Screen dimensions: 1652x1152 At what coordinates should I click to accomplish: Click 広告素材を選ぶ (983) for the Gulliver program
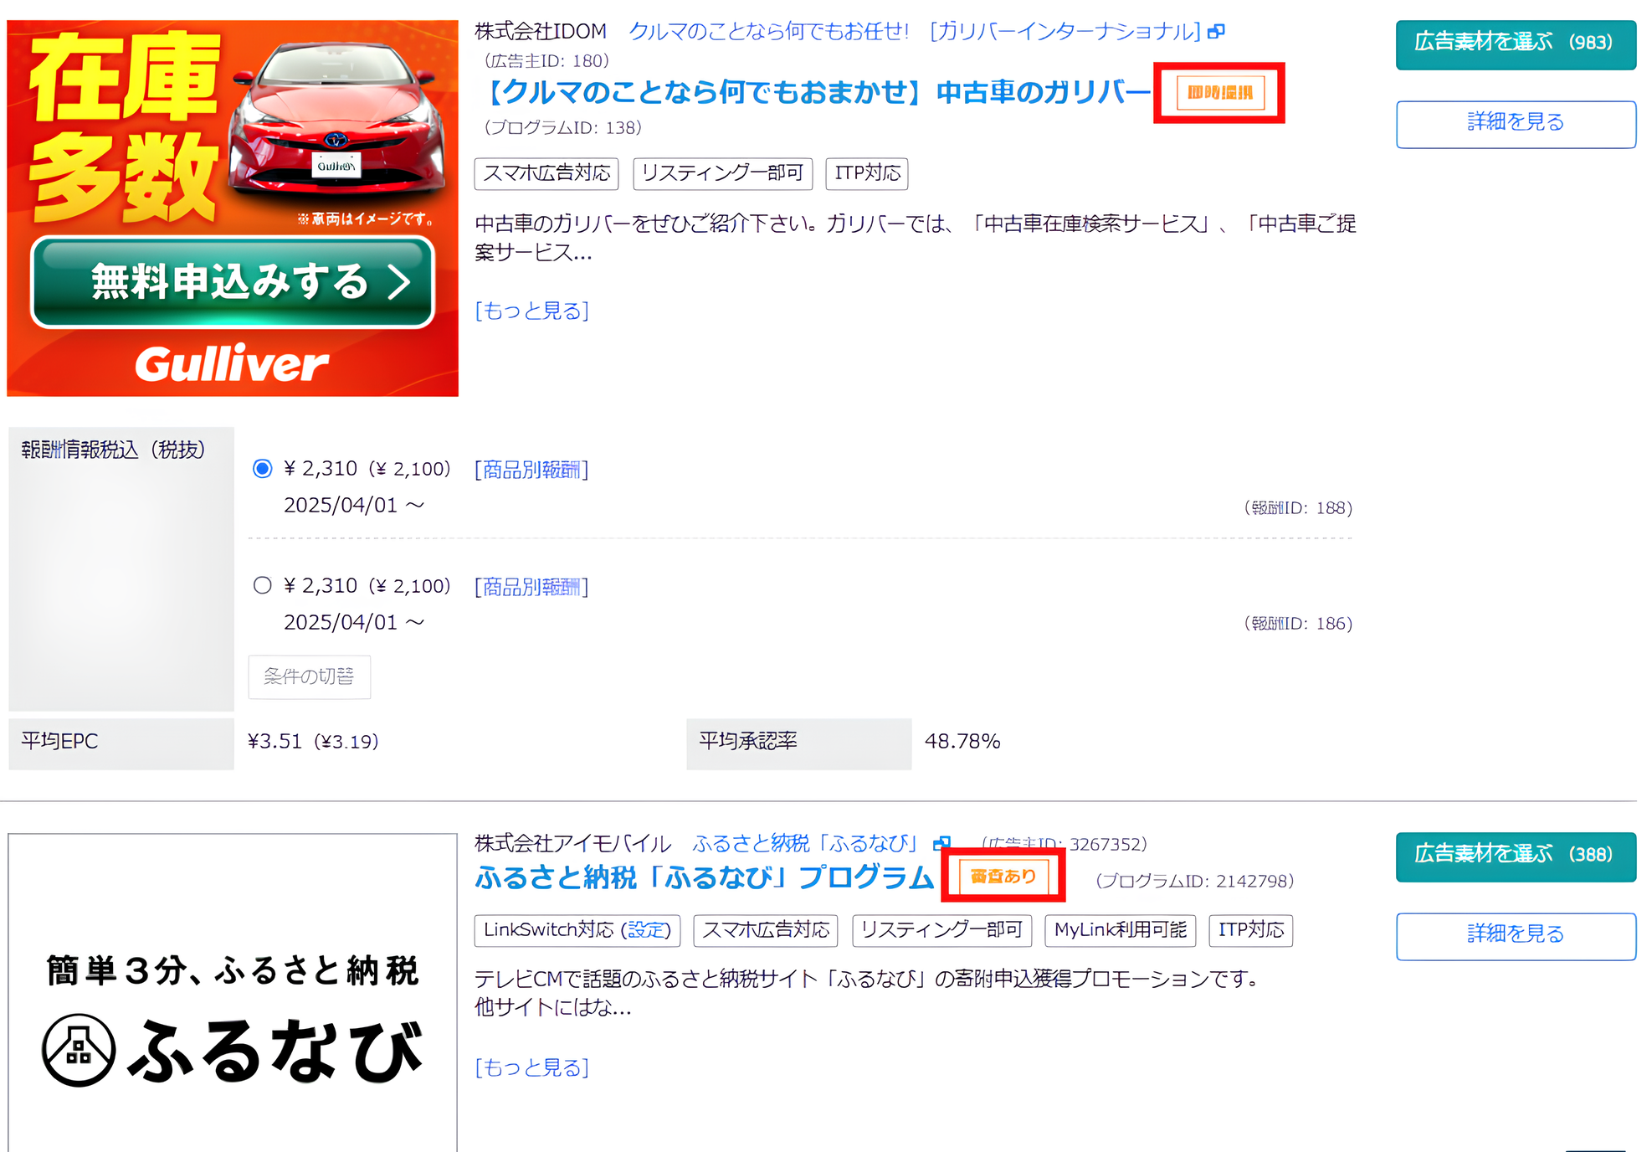[1516, 45]
